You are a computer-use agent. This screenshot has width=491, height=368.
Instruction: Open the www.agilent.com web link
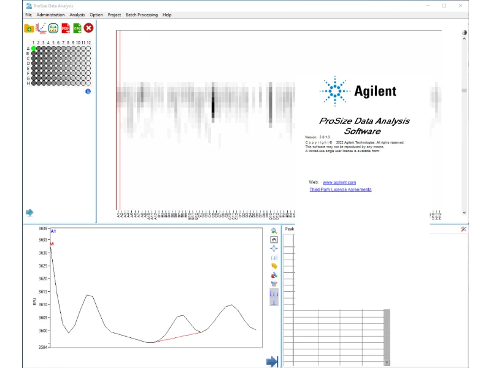tap(339, 183)
